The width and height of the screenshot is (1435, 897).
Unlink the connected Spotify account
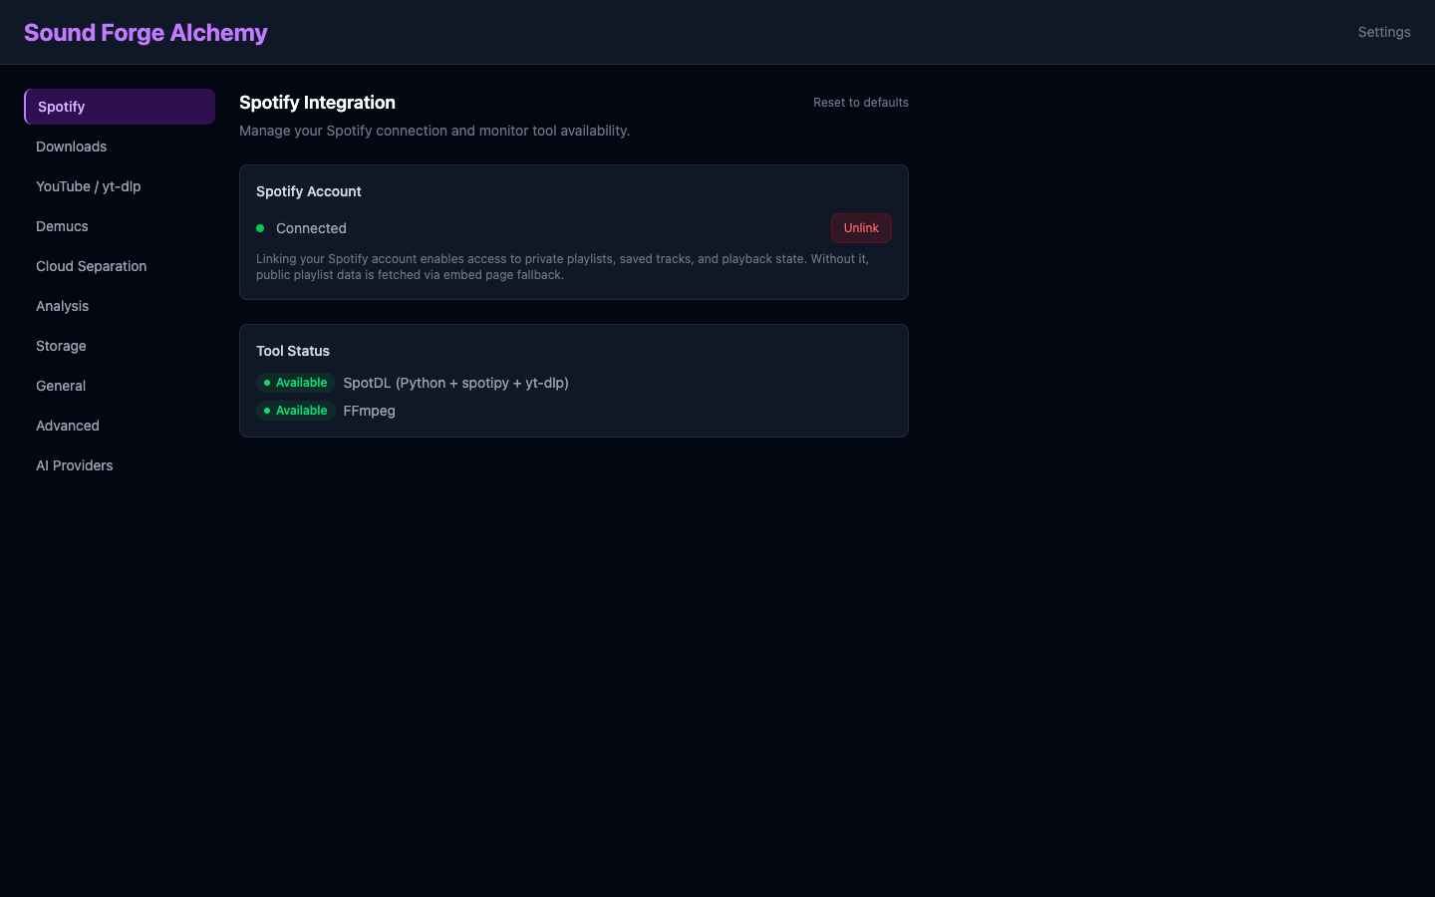click(861, 227)
